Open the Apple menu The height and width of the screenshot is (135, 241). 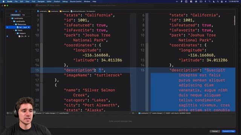coord(3,1)
